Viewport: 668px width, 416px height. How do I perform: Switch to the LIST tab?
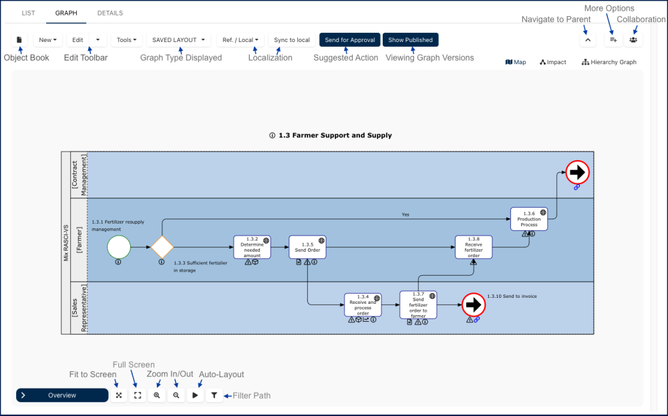point(28,13)
